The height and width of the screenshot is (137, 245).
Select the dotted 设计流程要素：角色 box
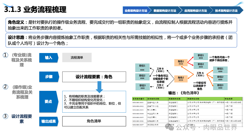[94, 77]
